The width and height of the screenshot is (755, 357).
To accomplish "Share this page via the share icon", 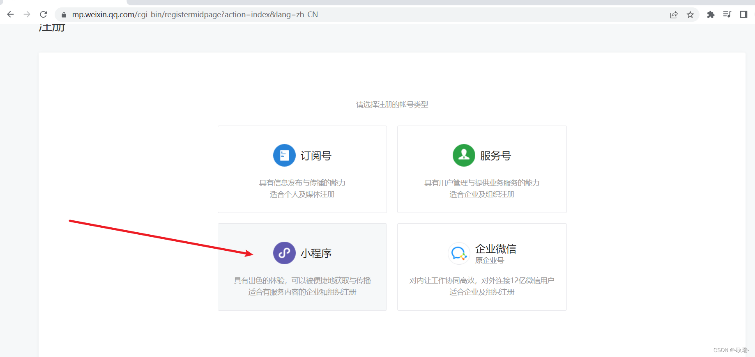I will coord(674,15).
